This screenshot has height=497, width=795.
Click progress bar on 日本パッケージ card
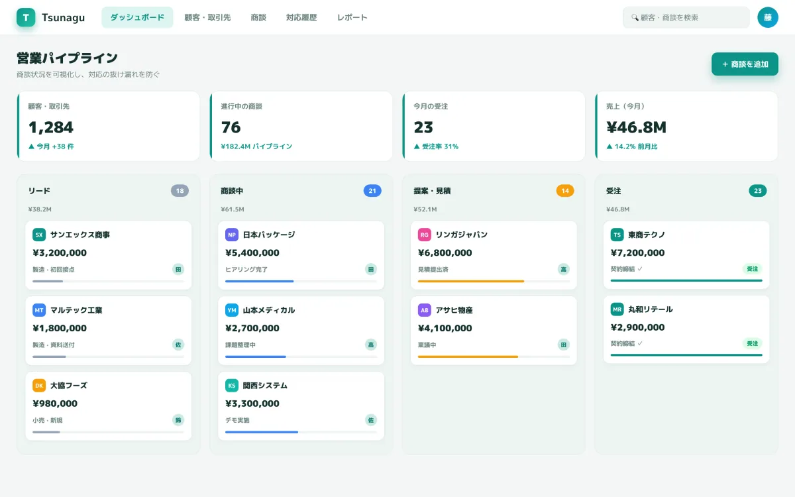301,281
